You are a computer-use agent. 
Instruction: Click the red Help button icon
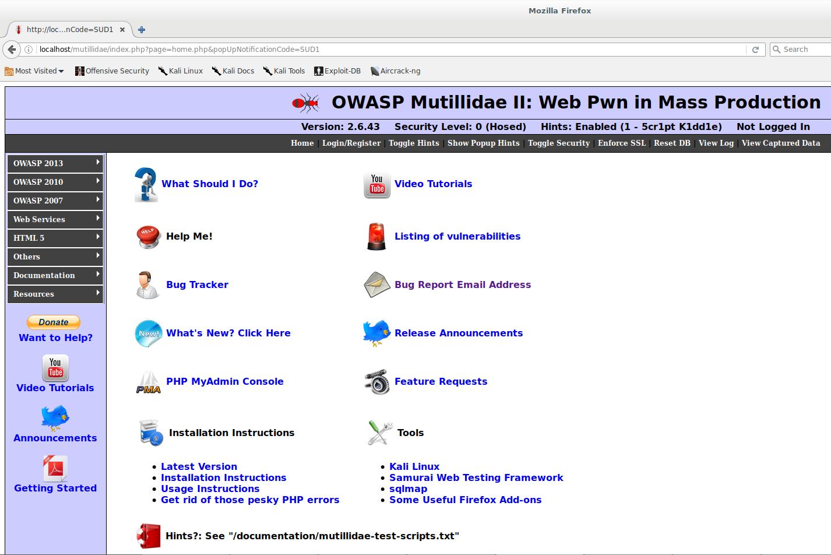(x=148, y=237)
